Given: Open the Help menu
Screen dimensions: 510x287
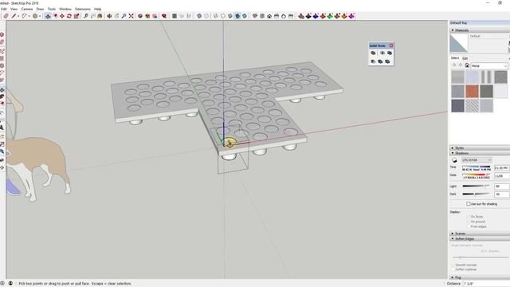Looking at the screenshot, I should [97, 9].
